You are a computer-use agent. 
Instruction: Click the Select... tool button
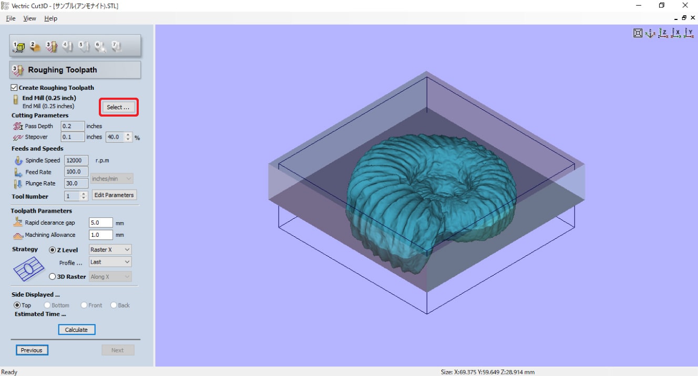118,107
